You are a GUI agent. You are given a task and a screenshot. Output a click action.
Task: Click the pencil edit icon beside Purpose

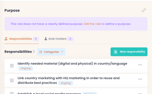tap(144, 10)
